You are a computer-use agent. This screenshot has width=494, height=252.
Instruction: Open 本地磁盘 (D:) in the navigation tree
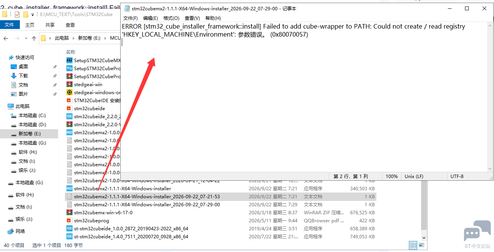(x=32, y=124)
